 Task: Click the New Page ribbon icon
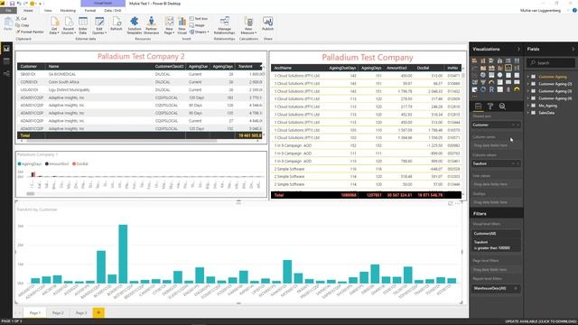169,25
